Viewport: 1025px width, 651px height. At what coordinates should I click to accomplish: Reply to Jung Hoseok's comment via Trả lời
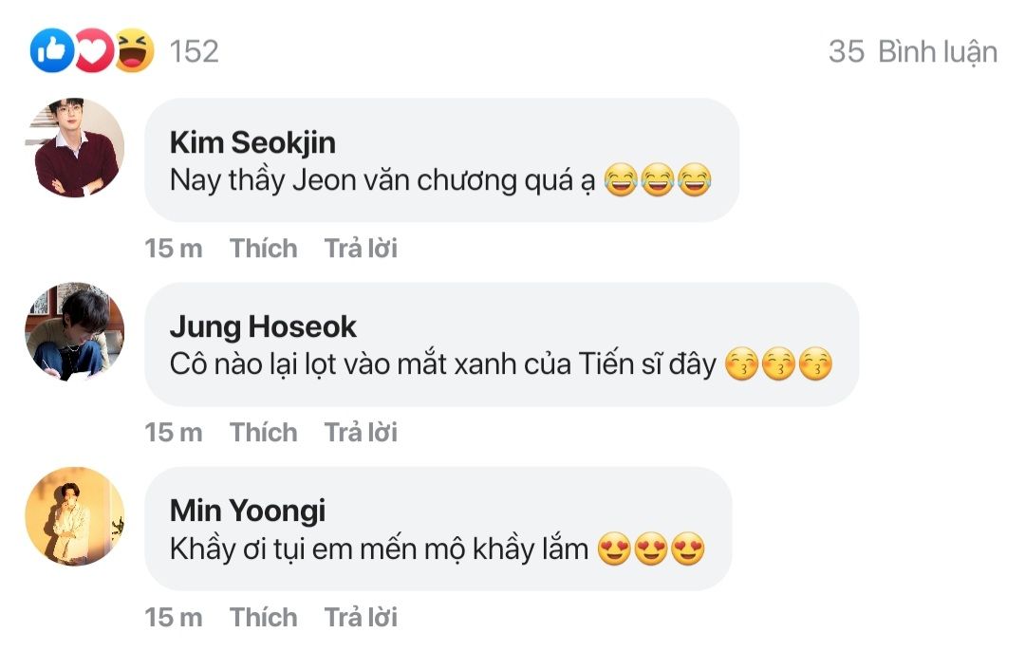[361, 433]
